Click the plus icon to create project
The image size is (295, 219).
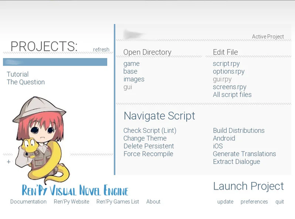[x=8, y=161]
